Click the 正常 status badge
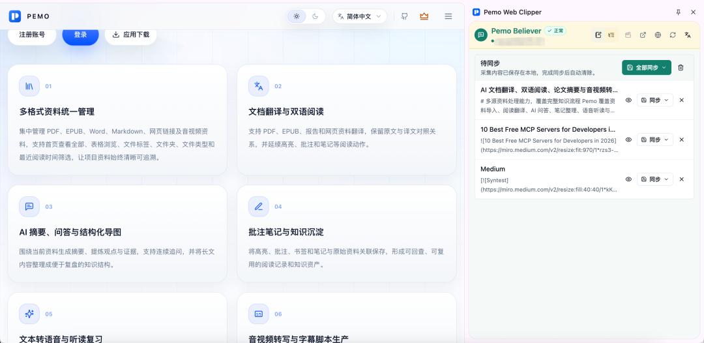This screenshot has width=704, height=343. (555, 31)
